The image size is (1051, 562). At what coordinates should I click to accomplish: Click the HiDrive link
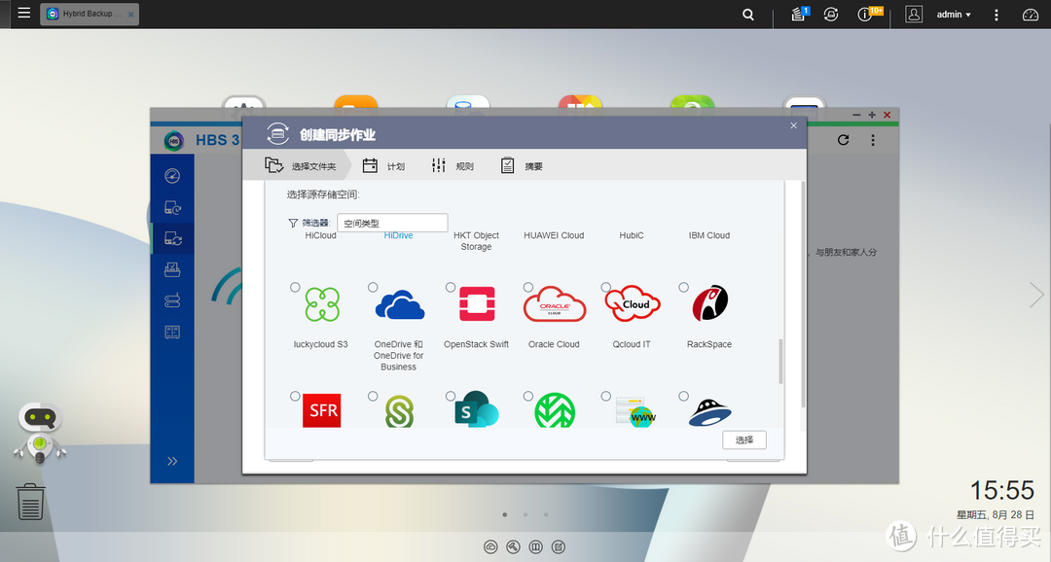pos(398,235)
